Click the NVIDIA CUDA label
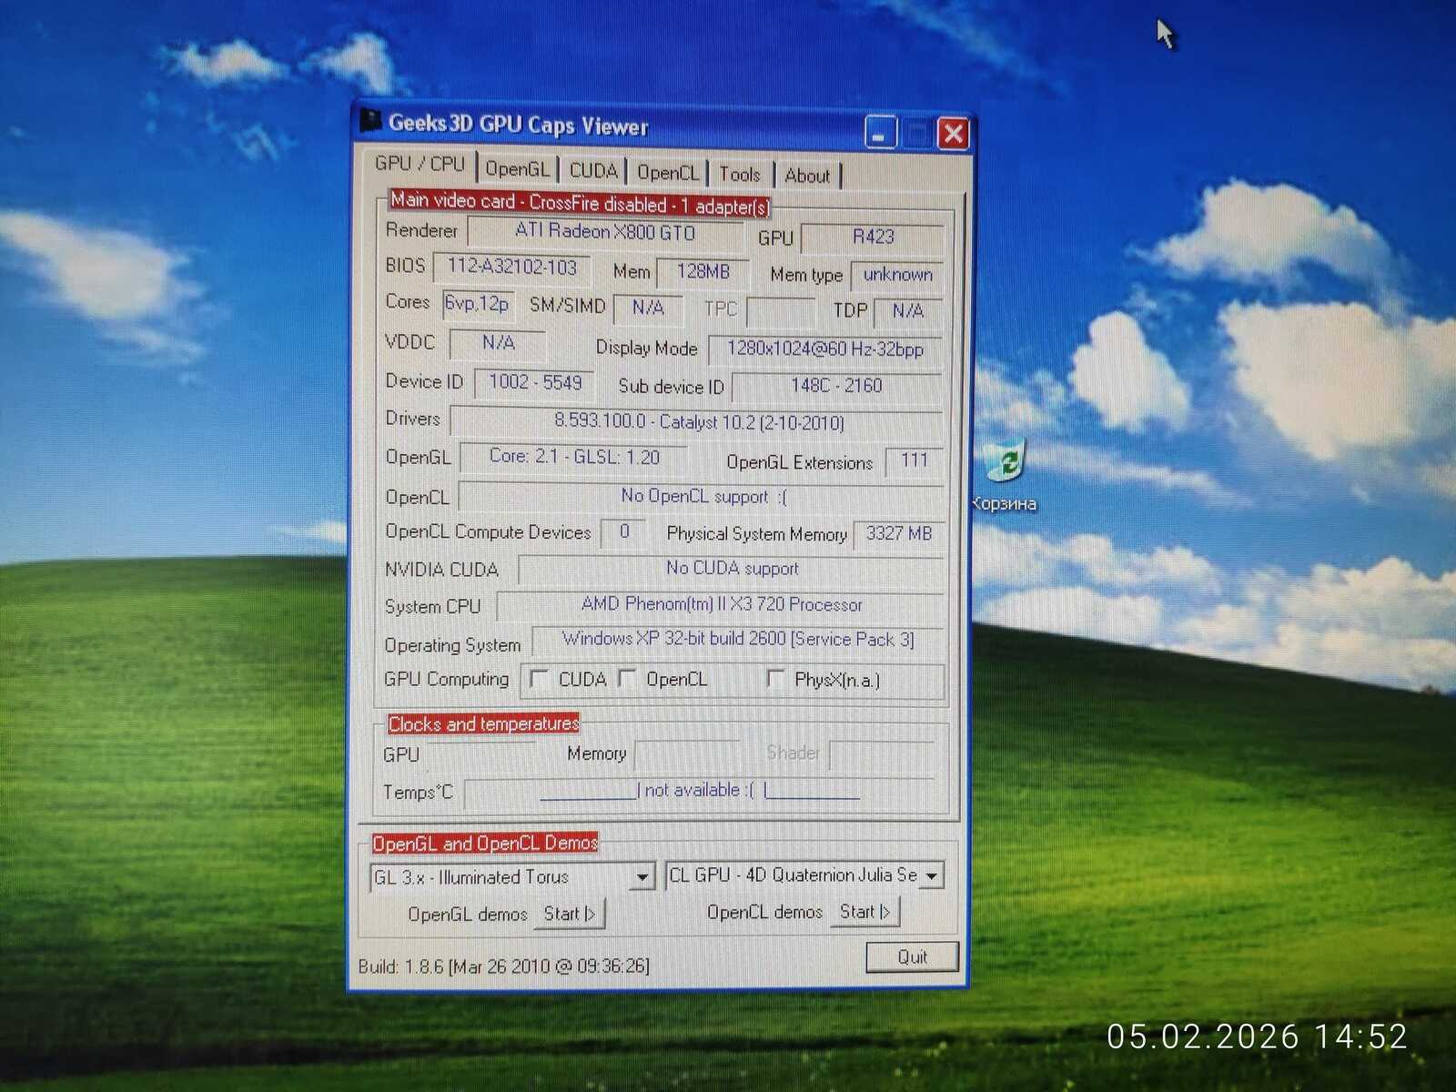 [441, 570]
